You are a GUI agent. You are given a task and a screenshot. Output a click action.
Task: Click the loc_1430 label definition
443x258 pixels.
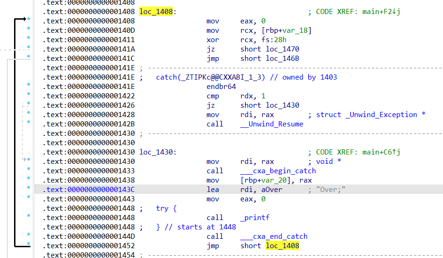pos(156,152)
